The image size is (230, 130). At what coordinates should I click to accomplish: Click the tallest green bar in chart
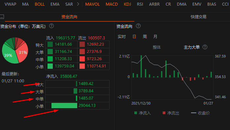pos(141,66)
